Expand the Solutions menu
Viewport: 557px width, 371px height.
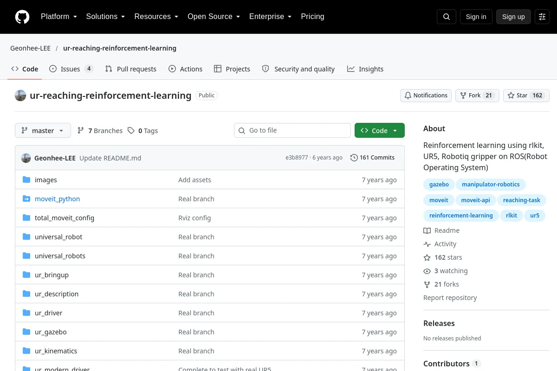click(106, 17)
